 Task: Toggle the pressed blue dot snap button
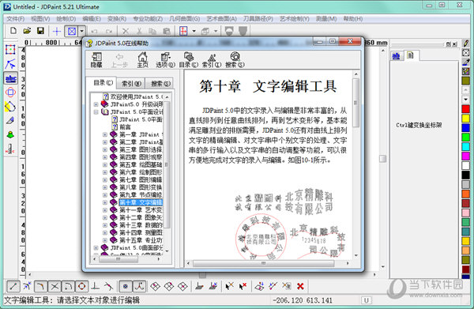point(126,286)
